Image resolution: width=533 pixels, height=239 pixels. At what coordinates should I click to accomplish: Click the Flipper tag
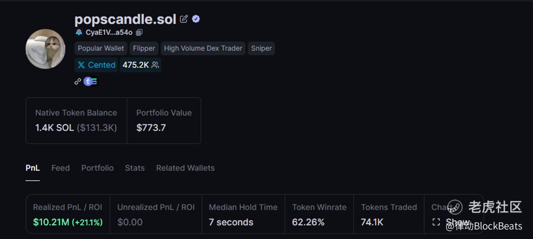click(144, 48)
